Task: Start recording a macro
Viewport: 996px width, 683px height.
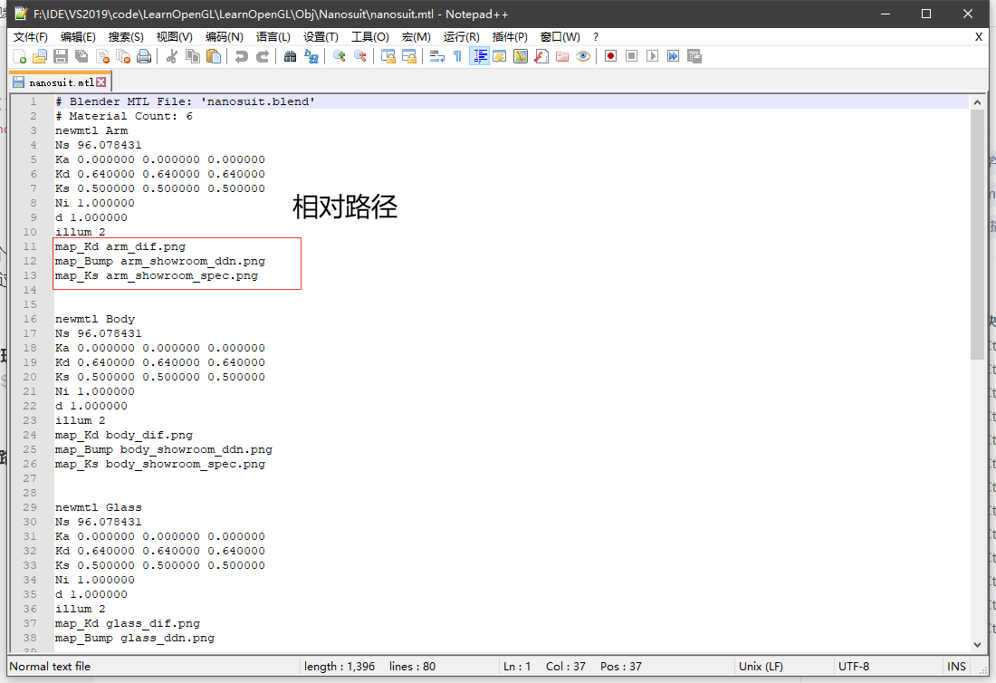Action: coord(609,55)
